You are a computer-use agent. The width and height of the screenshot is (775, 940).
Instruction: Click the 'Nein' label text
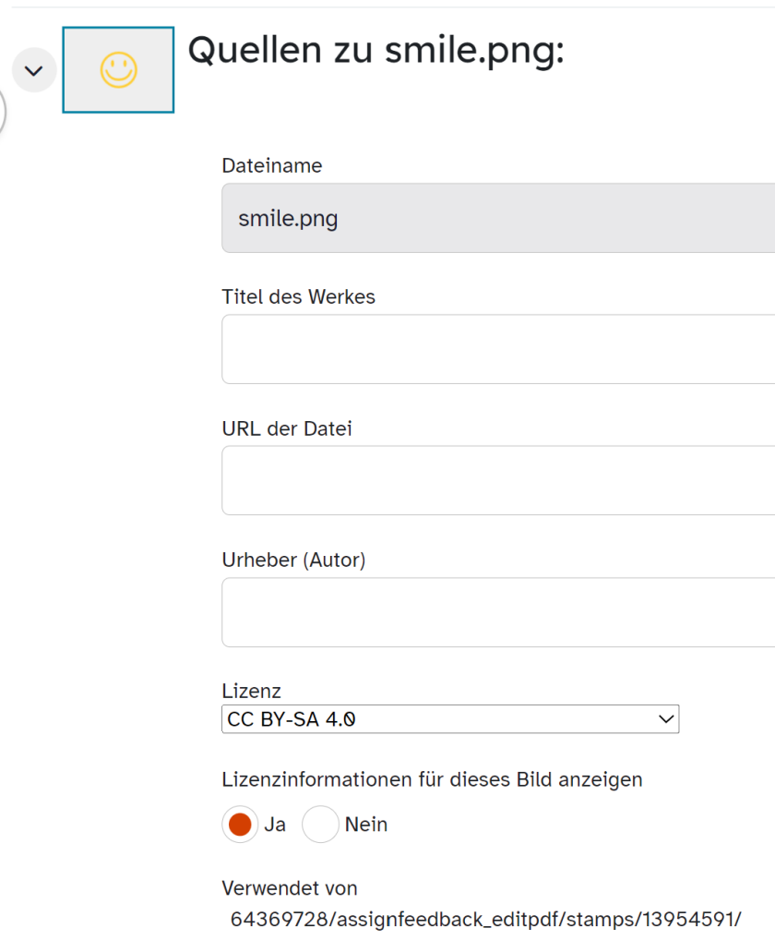click(x=366, y=825)
